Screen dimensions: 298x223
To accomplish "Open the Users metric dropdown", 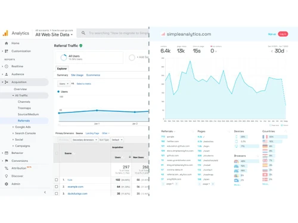I will pyautogui.click(x=64, y=84).
